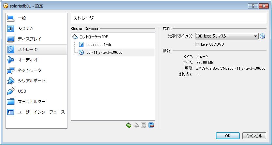Select sol-11_3-text-x86.iso in the storage tree

click(x=104, y=52)
